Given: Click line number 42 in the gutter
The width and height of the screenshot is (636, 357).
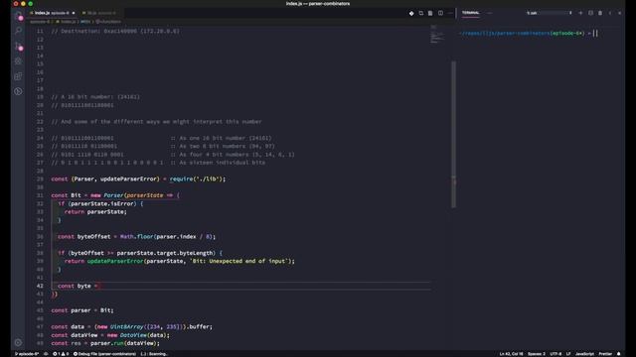Looking at the screenshot, I should (x=40, y=286).
